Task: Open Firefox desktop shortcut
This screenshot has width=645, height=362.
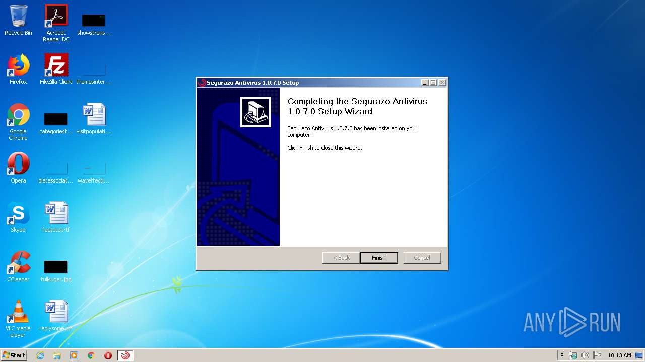Action: pos(18,69)
